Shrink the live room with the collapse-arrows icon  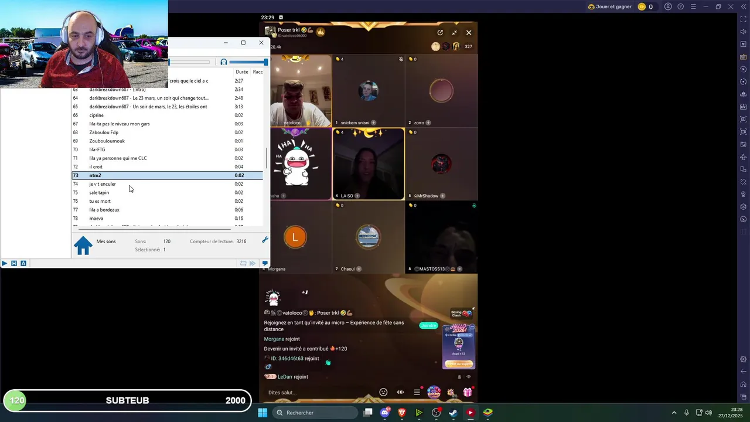pos(454,33)
